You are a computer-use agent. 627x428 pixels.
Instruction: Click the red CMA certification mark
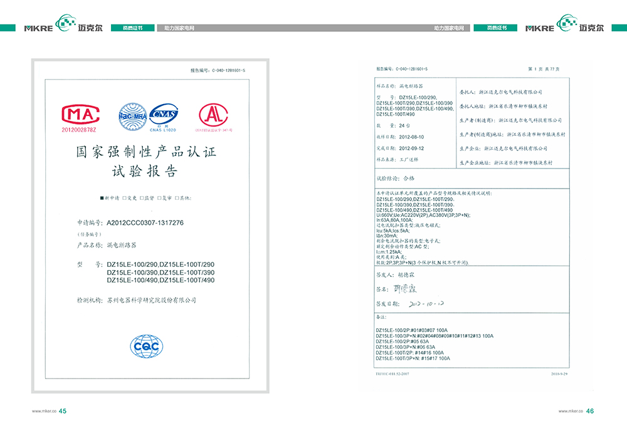80,115
